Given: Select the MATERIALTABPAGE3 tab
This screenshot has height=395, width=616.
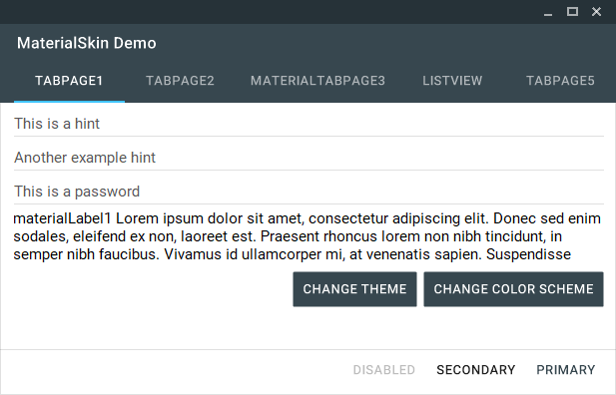Looking at the screenshot, I should point(317,81).
